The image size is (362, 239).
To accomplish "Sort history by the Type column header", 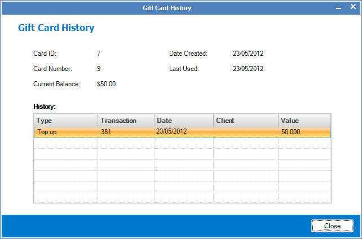I will 65,121.
